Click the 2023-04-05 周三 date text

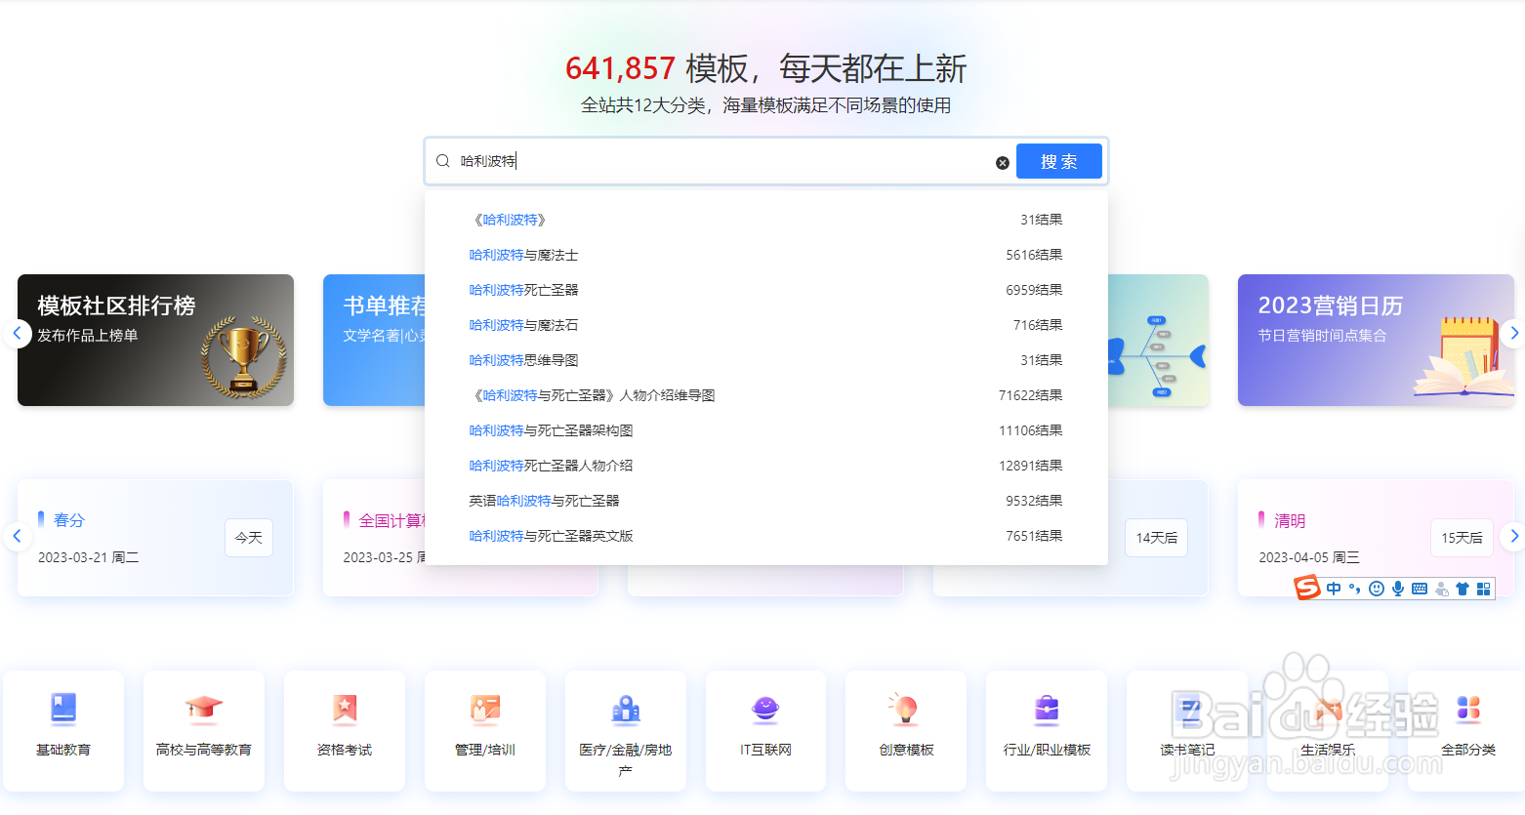pos(1309,557)
